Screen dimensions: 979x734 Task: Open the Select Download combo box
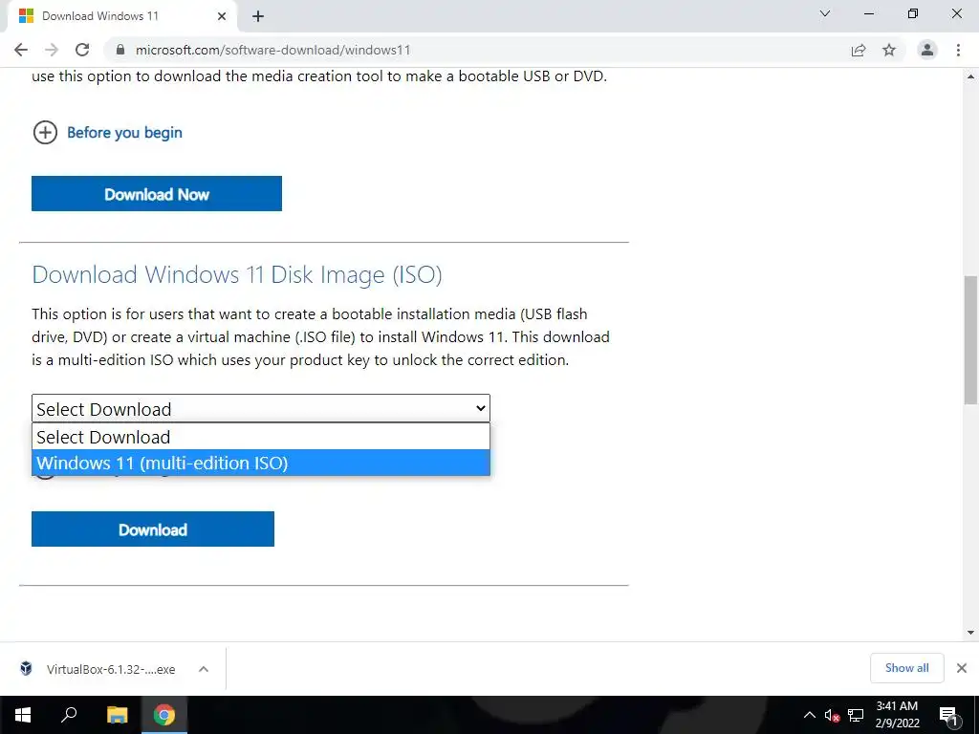pos(261,409)
